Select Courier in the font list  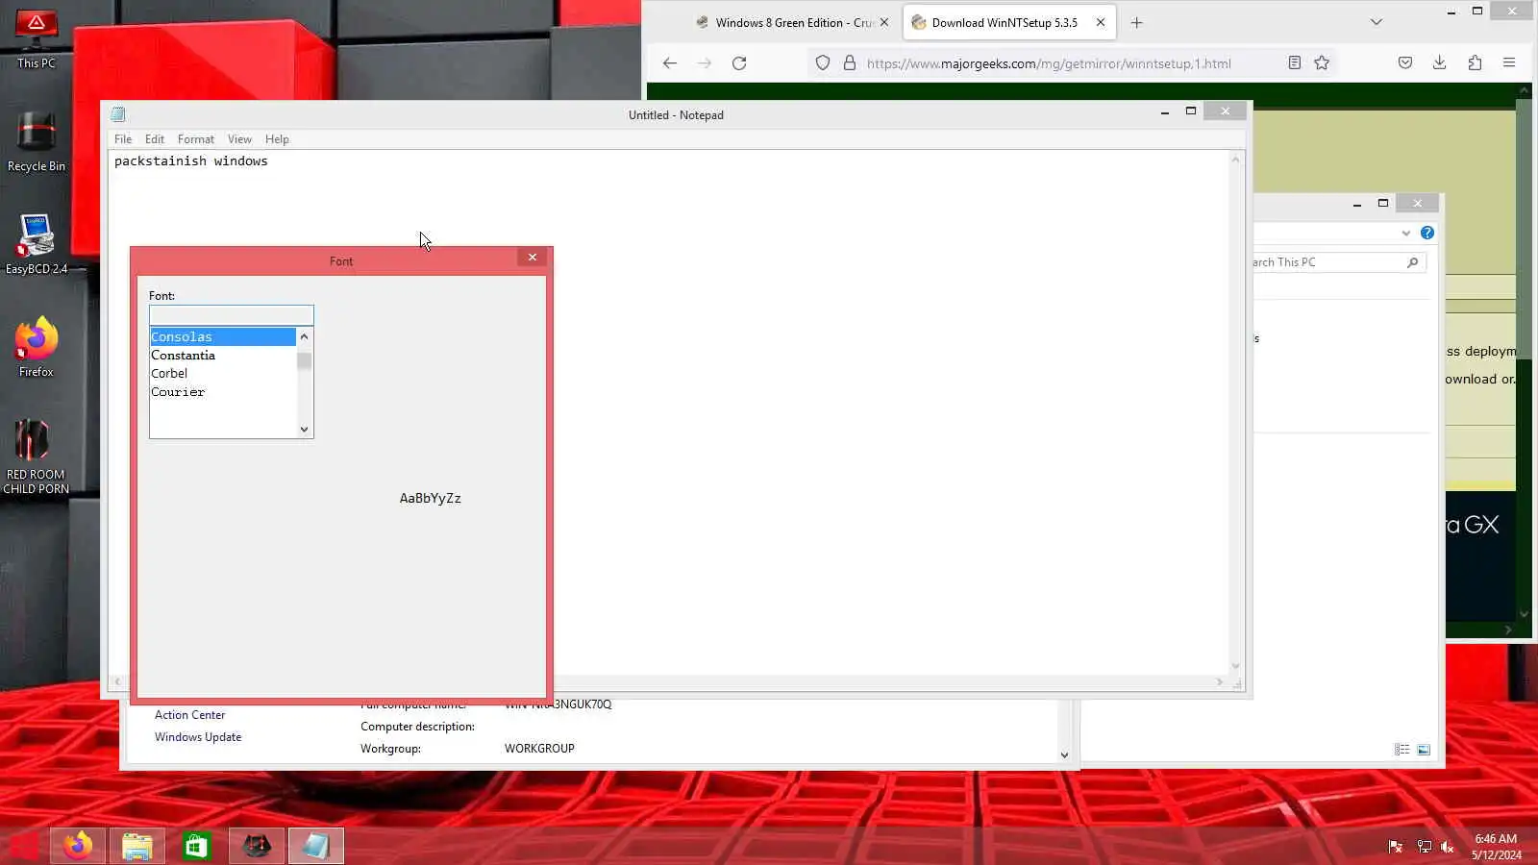click(x=223, y=392)
